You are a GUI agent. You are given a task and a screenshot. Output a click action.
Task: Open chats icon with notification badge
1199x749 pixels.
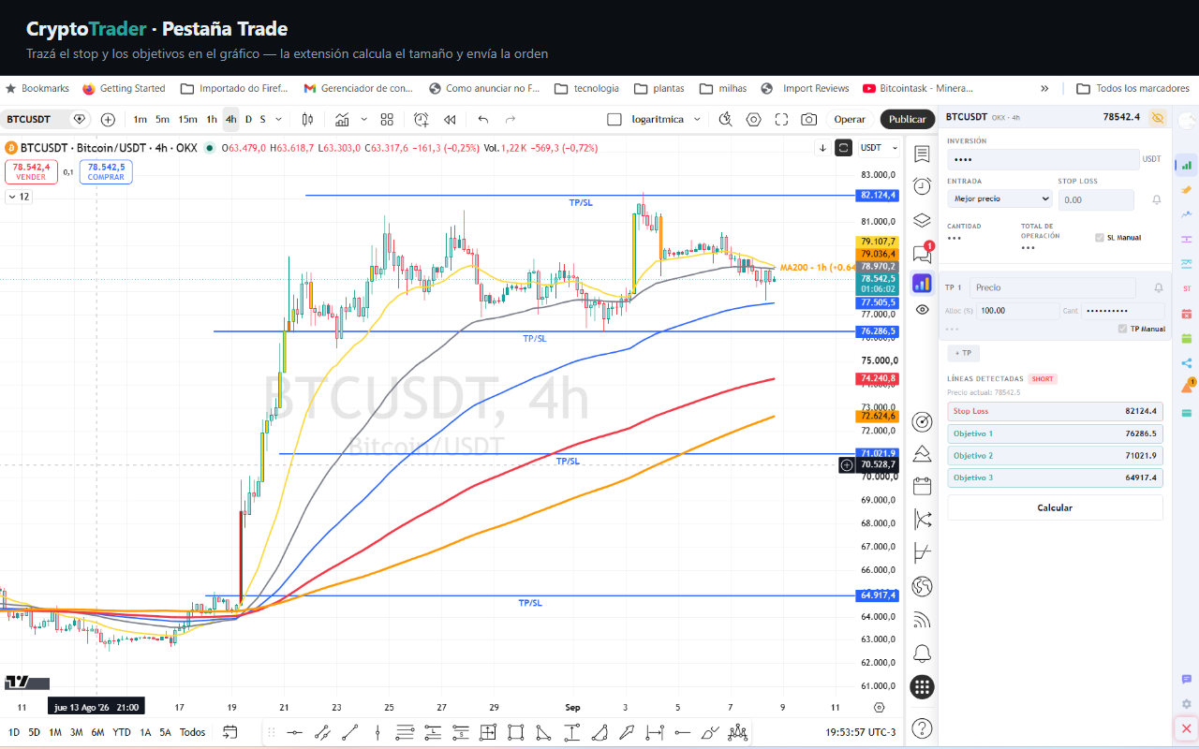click(922, 252)
